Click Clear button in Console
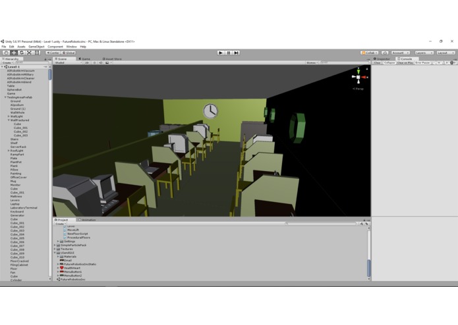The width and height of the screenshot is (458, 325). [378, 63]
